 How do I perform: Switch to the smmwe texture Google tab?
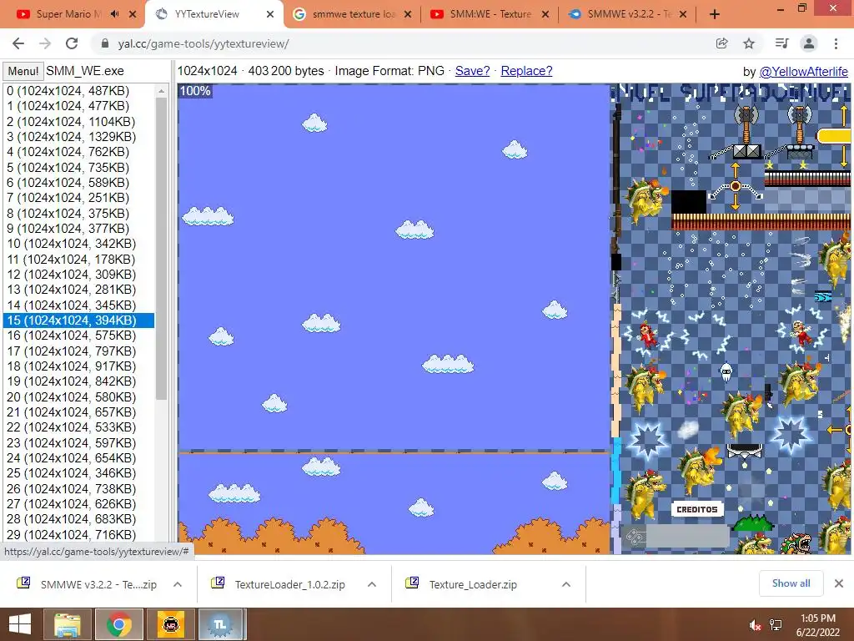tap(352, 14)
